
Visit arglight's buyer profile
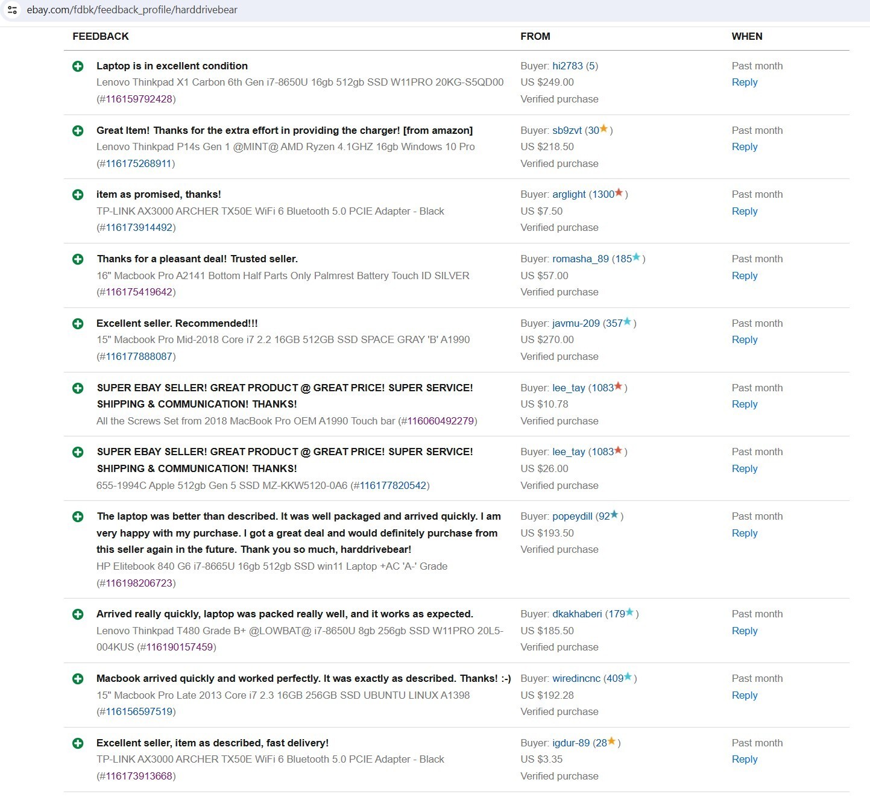(x=569, y=194)
